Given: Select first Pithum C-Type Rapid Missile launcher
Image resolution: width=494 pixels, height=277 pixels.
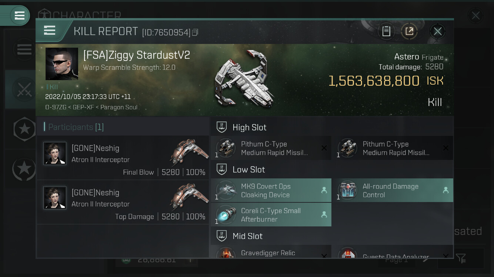Looking at the screenshot, I should click(x=271, y=148).
